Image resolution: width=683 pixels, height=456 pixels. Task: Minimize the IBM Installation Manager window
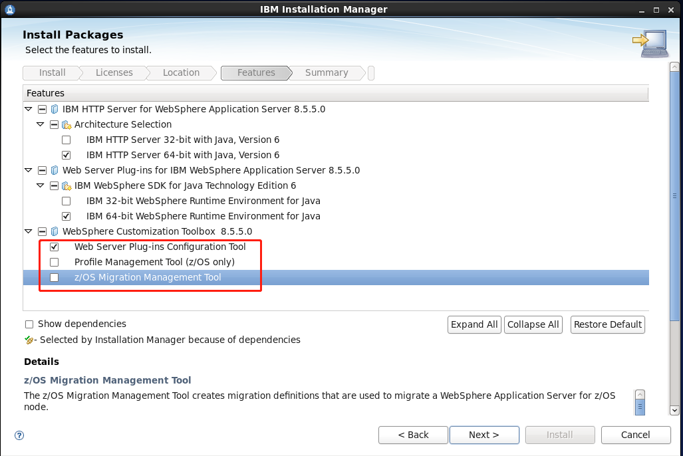pos(642,10)
